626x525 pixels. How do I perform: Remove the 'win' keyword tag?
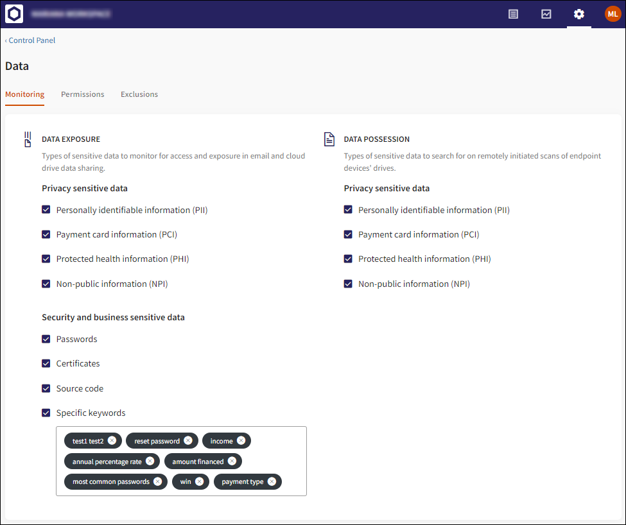[x=199, y=481]
